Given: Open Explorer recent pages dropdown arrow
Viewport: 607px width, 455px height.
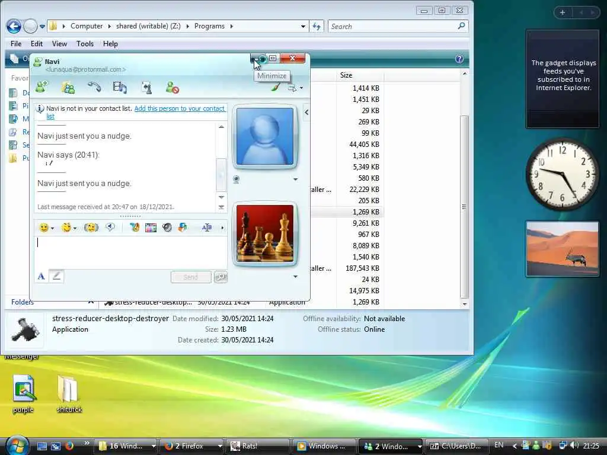Looking at the screenshot, I should [42, 27].
